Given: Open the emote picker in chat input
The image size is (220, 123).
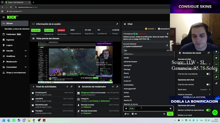Looking at the screenshot, I should pos(171,108).
